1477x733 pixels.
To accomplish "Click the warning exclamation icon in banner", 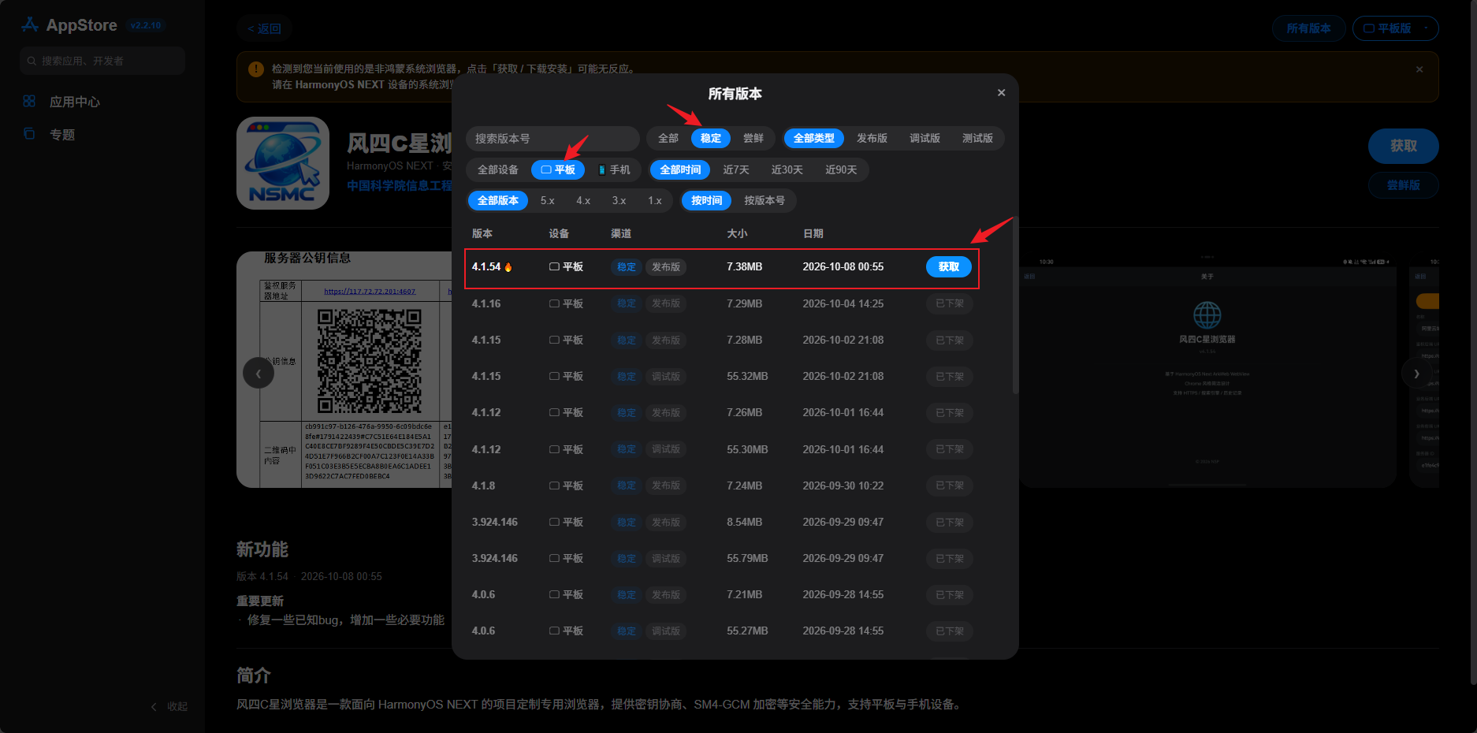I will pos(255,69).
